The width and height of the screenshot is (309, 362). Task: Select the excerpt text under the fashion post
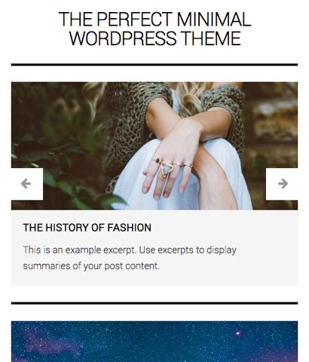pos(130,258)
